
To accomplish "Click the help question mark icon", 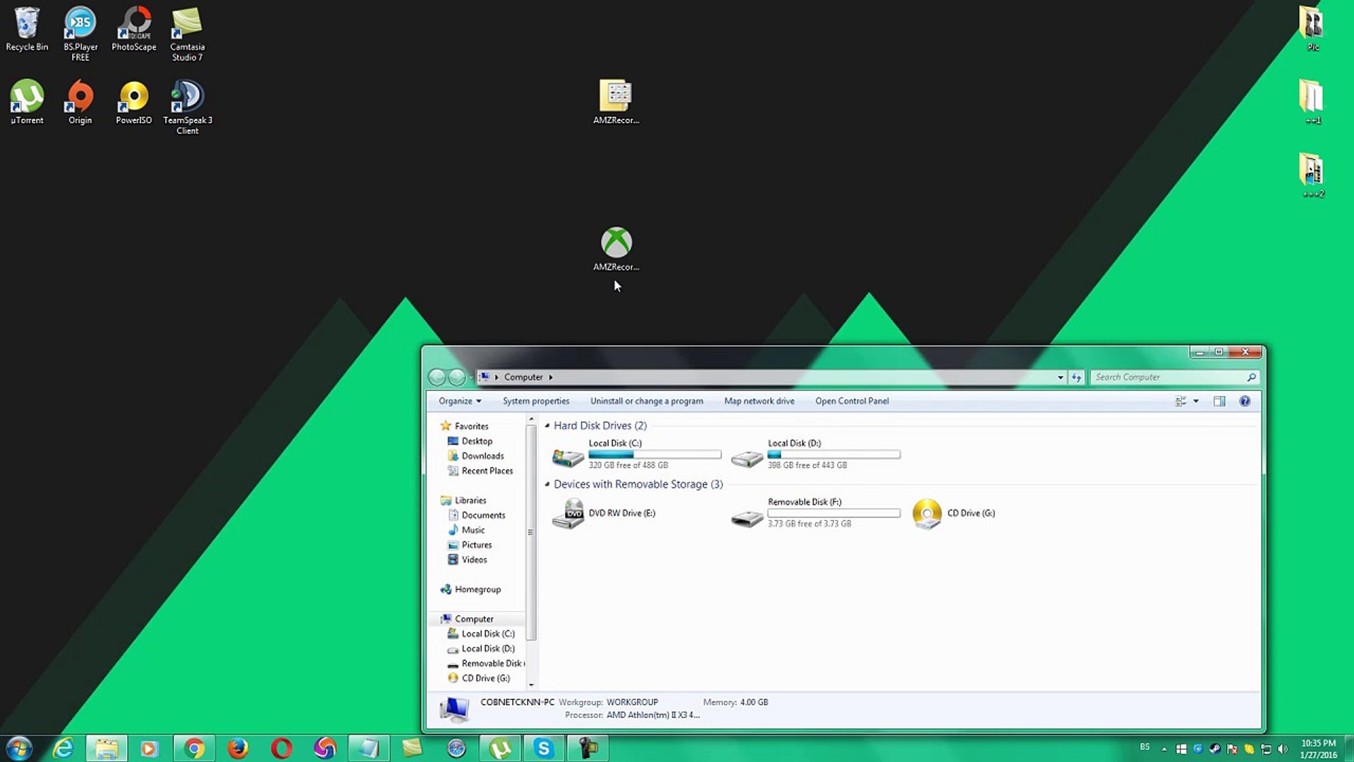I will pos(1245,401).
